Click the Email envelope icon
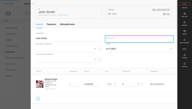 pyautogui.click(x=185, y=31)
